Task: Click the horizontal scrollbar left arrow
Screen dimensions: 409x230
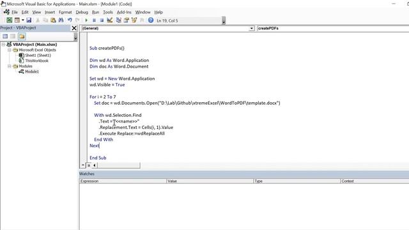Action: 95,165
